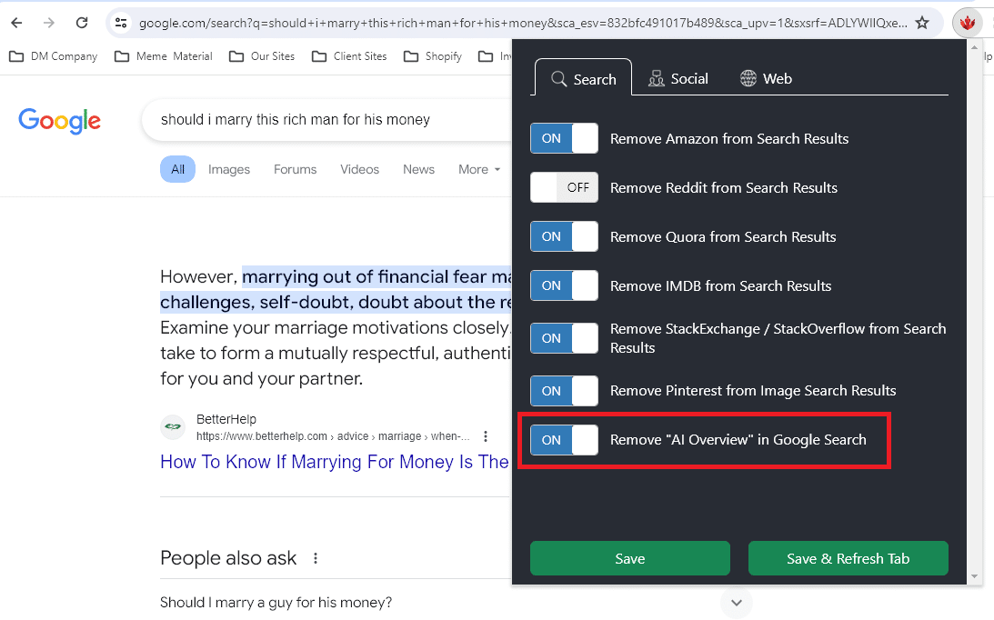The height and width of the screenshot is (620, 994).
Task: Select the Images results tab
Action: [x=229, y=169]
